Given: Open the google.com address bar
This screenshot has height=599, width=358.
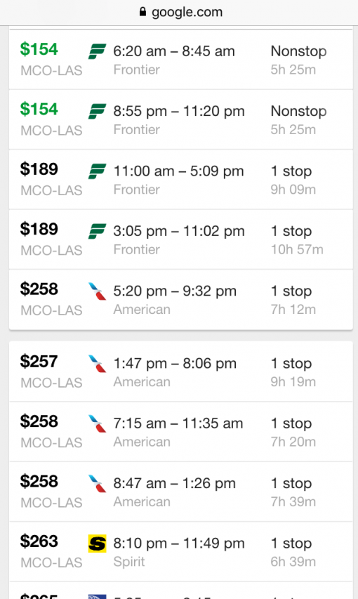Looking at the screenshot, I should [179, 12].
